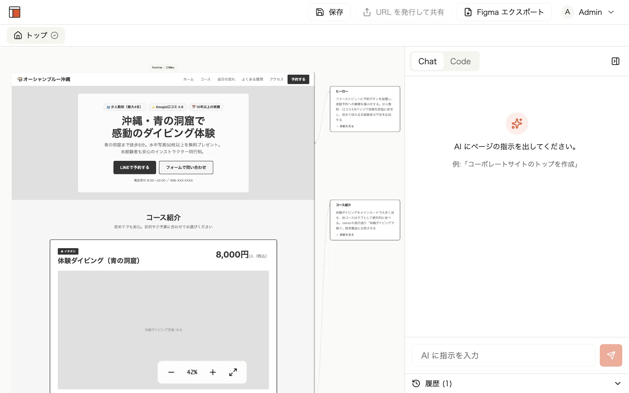Collapse the right side panel
Image resolution: width=629 pixels, height=393 pixels.
point(616,61)
